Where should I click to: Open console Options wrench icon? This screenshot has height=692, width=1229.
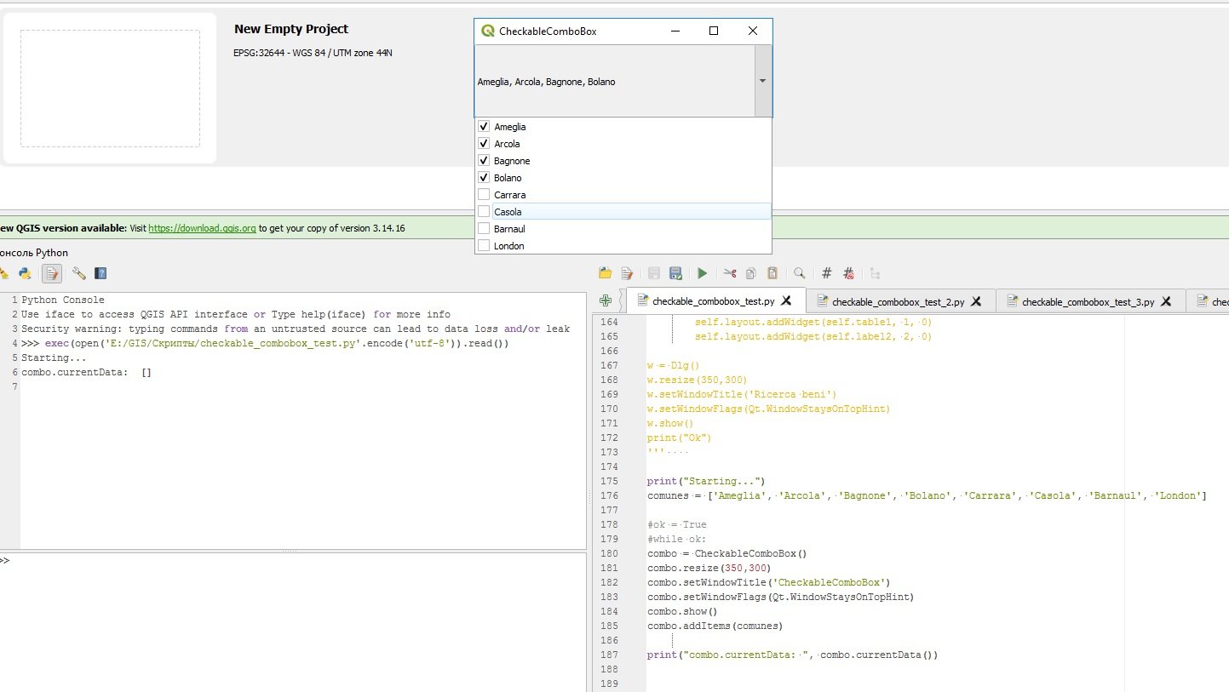(x=79, y=273)
